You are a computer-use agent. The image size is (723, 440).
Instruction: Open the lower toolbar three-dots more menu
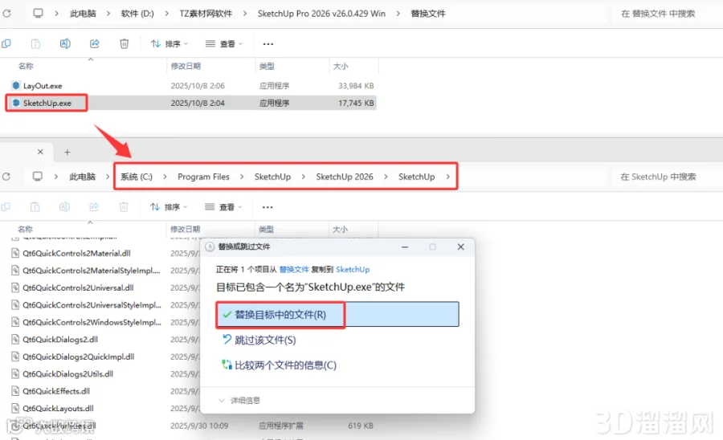coord(268,207)
